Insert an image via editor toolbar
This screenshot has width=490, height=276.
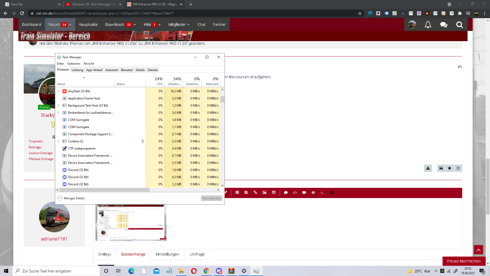coord(265,192)
